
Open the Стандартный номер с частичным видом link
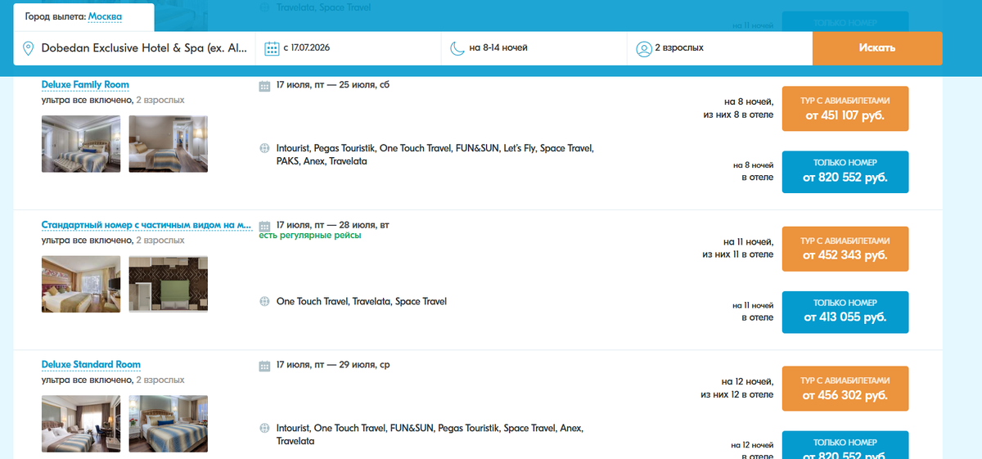point(146,225)
